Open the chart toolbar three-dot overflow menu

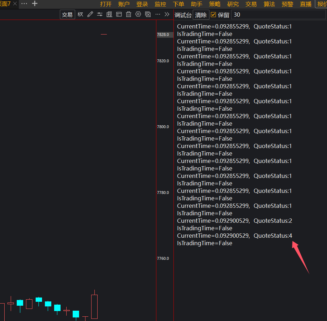157,15
